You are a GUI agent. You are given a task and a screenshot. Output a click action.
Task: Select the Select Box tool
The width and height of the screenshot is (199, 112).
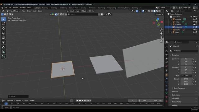(x=3, y=19)
